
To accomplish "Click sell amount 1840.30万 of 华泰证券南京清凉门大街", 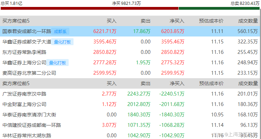I will 139,115.
